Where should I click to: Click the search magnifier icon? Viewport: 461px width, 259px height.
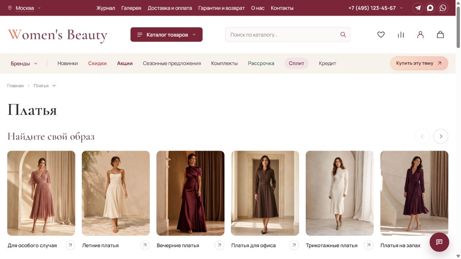click(x=343, y=35)
